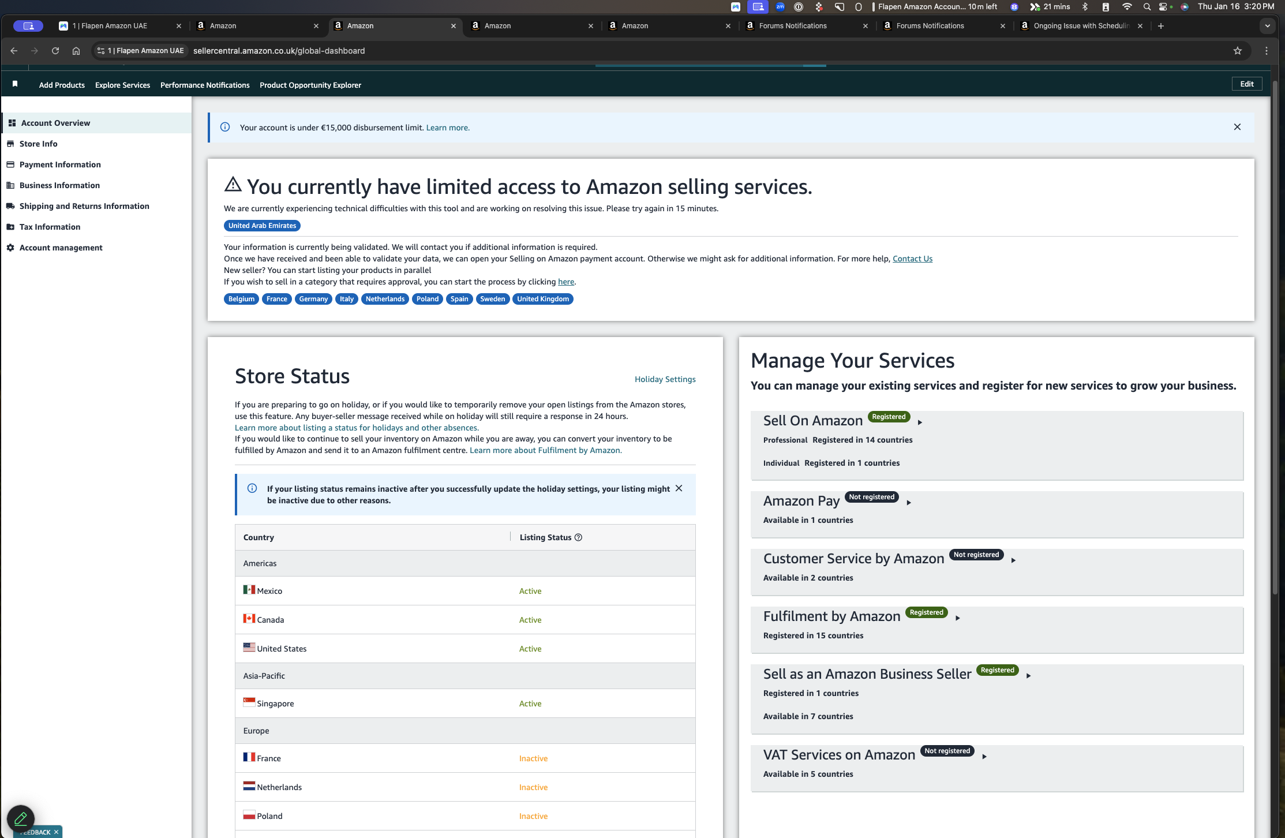Close the inactive listing status notice
1285x838 pixels.
679,488
